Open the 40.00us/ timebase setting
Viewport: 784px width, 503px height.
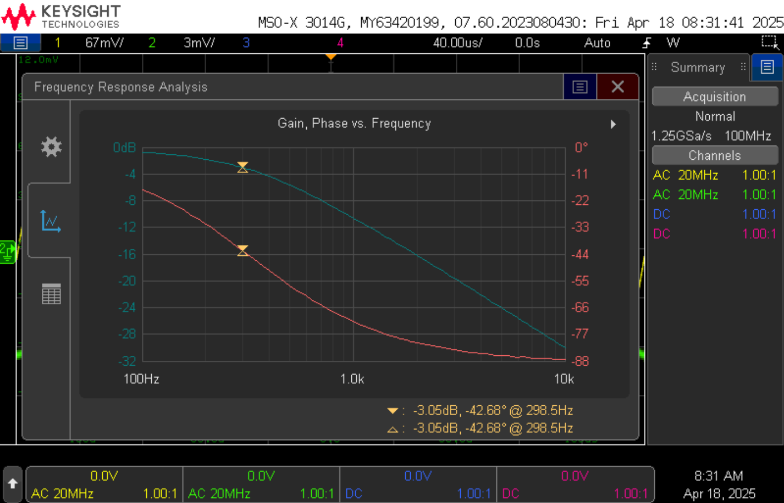coord(457,43)
